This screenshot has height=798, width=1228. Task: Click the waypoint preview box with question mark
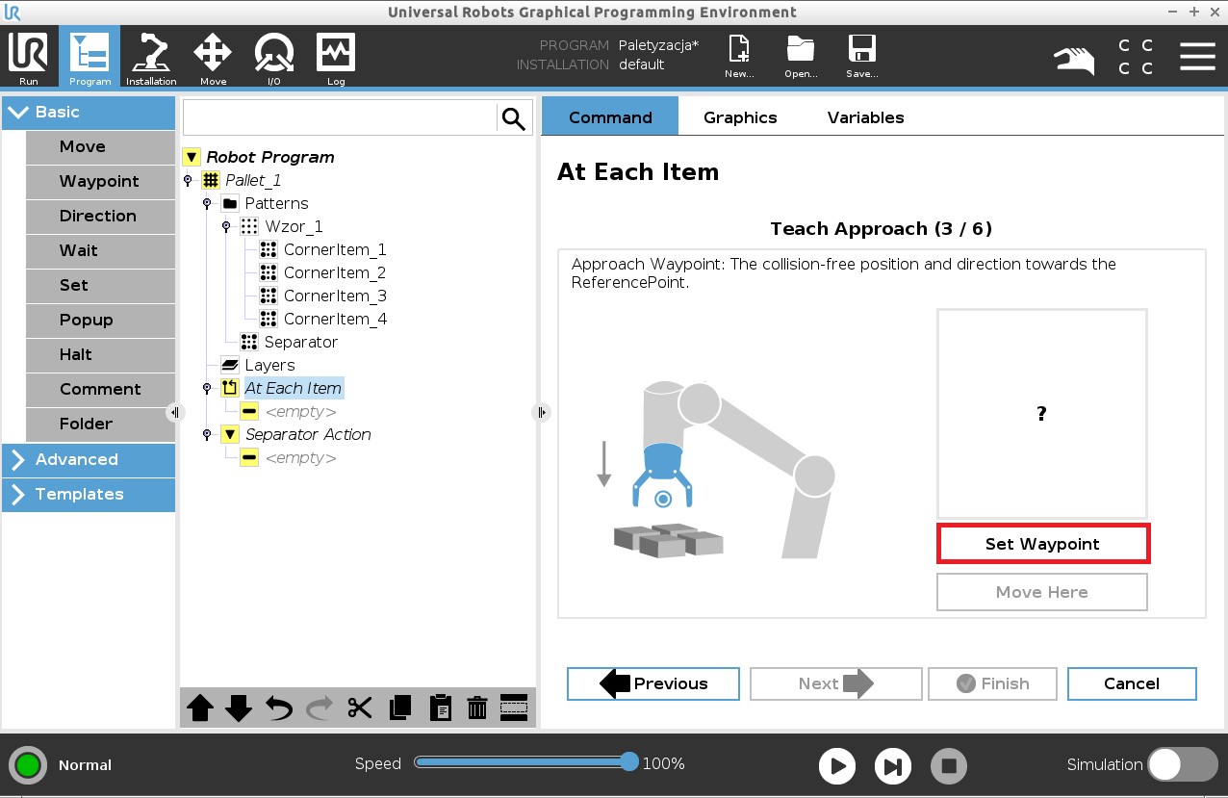coord(1042,414)
